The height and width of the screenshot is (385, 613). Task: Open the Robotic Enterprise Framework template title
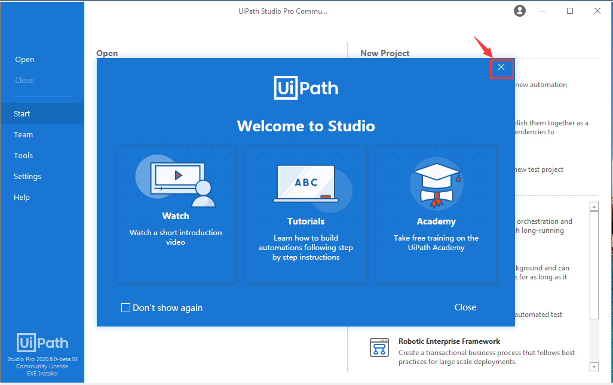(449, 341)
